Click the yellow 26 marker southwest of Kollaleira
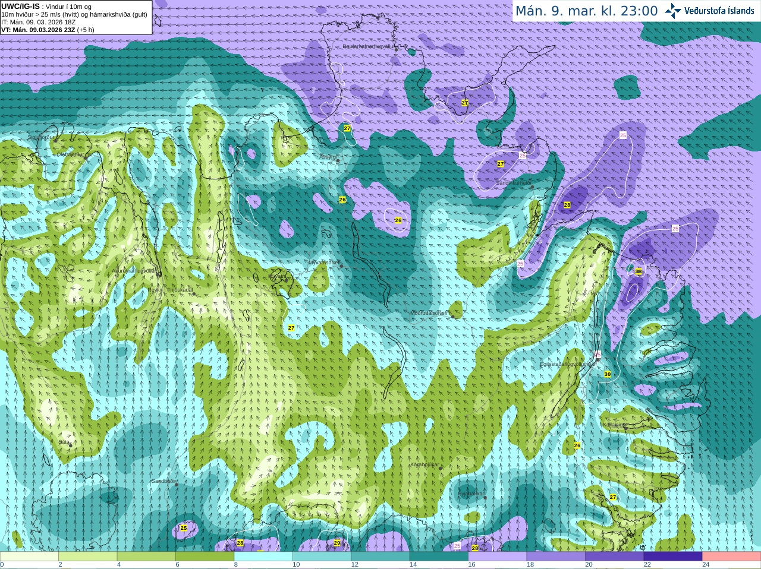 coord(577,445)
